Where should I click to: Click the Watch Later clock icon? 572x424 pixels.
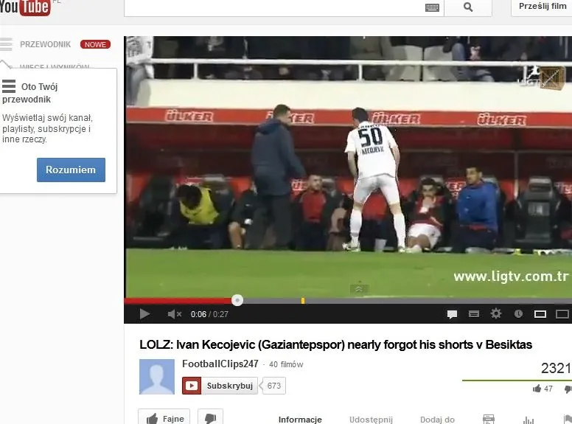coord(518,314)
